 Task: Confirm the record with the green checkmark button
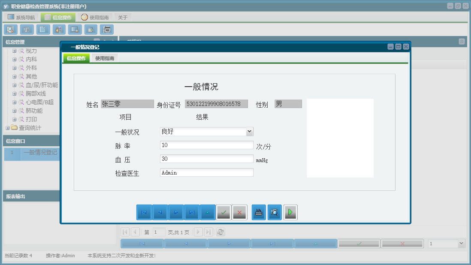pyautogui.click(x=223, y=212)
